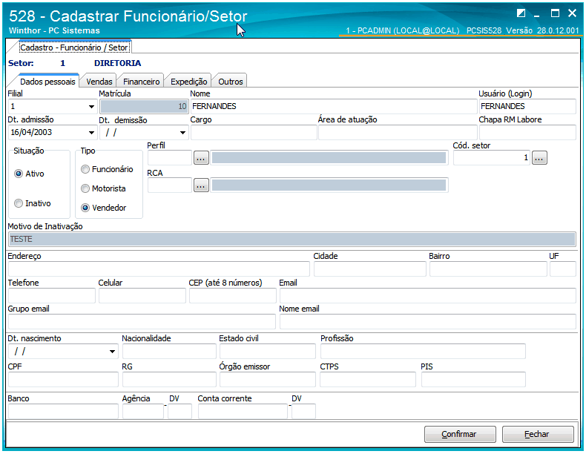This screenshot has height=454, width=586.
Task: Click the Chapa RM Labore field
Action: (x=527, y=133)
